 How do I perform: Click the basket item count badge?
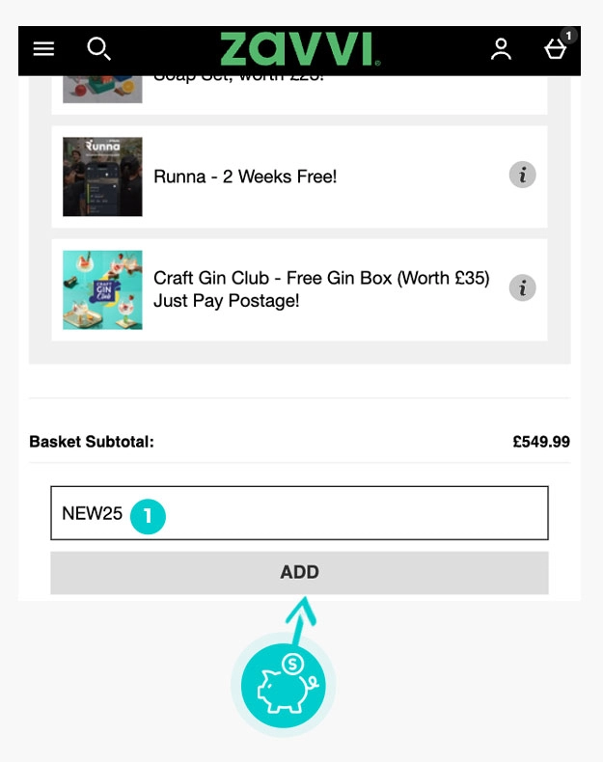click(x=569, y=36)
